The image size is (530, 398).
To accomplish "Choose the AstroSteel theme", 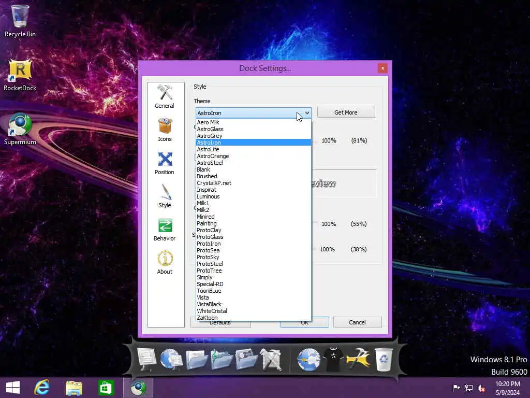I will point(254,163).
